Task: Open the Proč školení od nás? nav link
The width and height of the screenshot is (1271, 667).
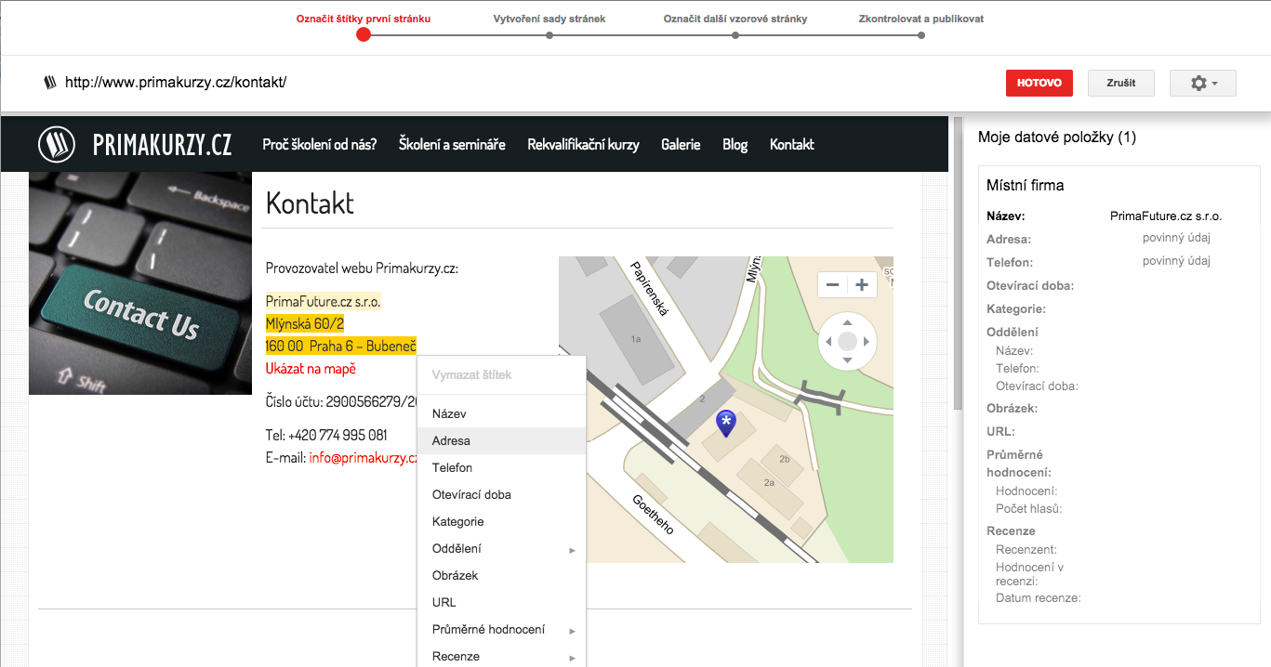Action: [x=320, y=144]
